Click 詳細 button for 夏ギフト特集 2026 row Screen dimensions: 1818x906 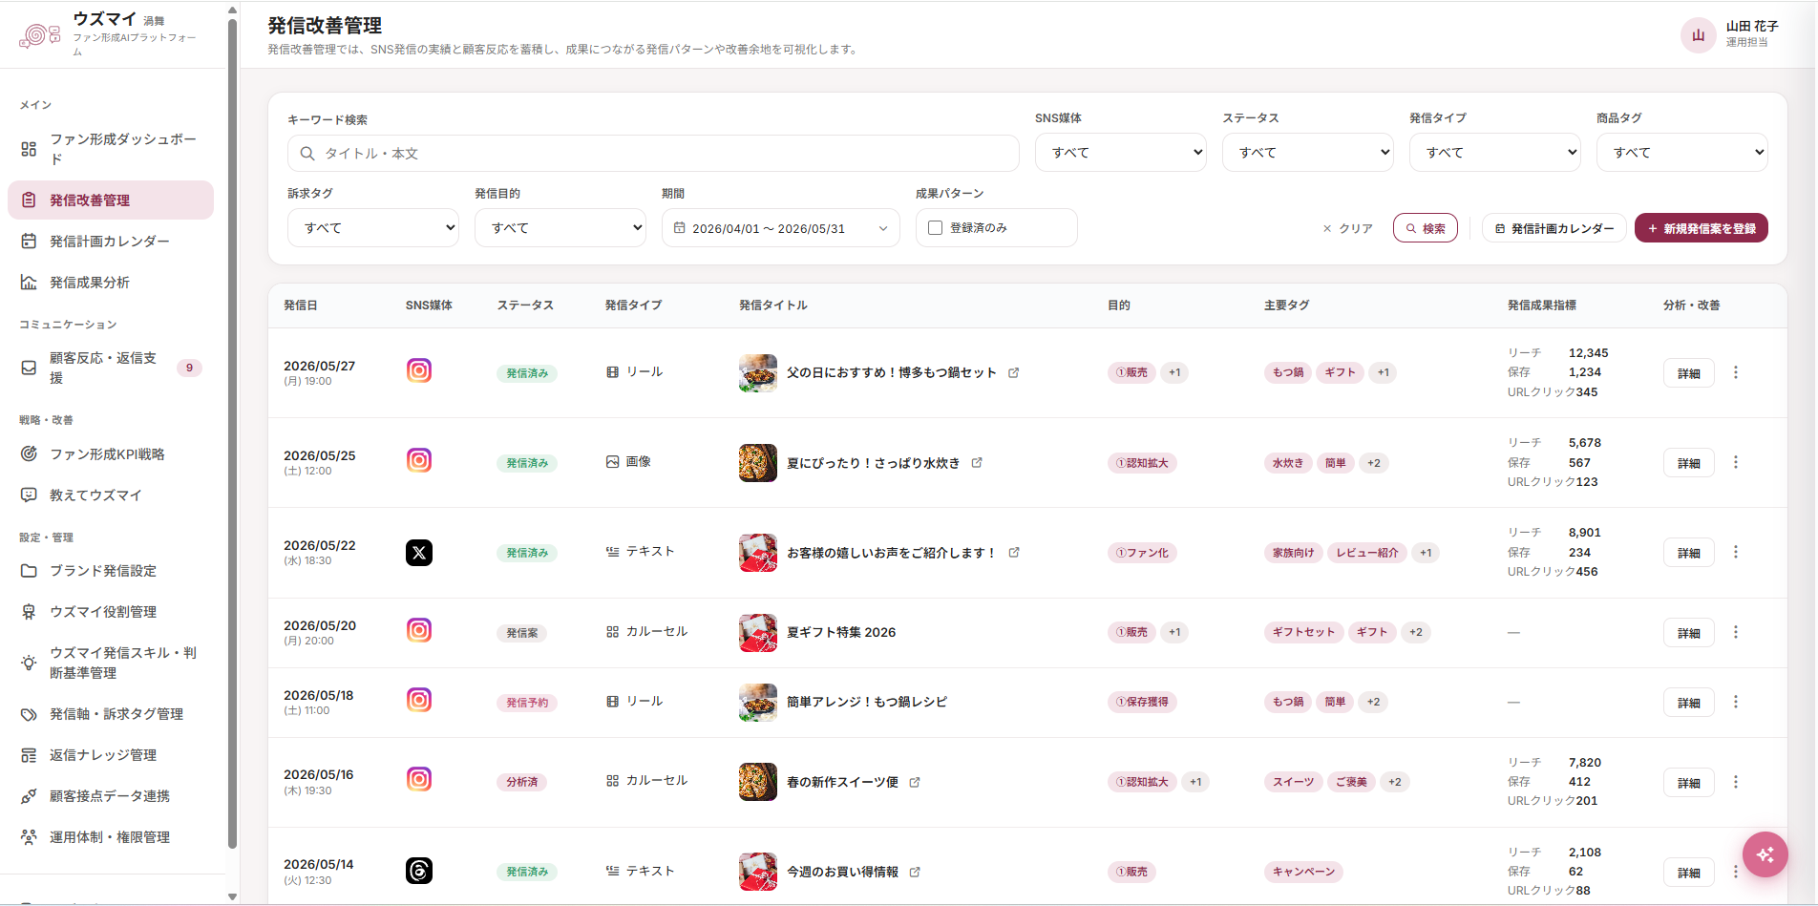pos(1689,633)
